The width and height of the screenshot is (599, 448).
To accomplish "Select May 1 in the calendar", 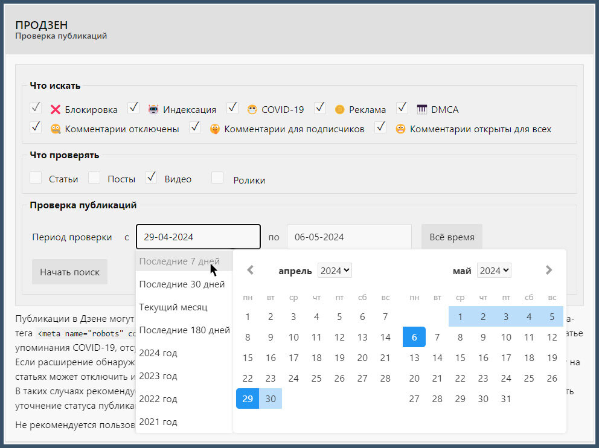I will pos(460,316).
